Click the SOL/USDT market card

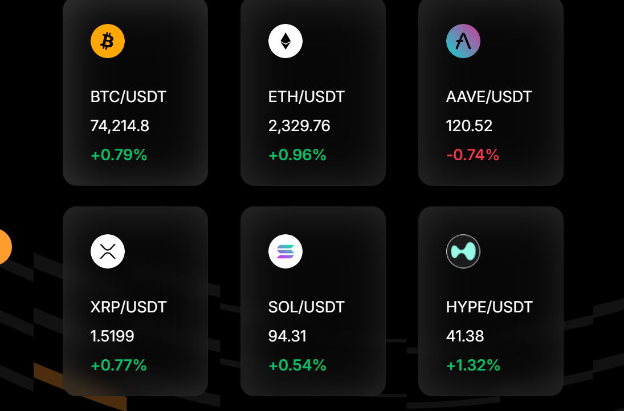tap(312, 302)
